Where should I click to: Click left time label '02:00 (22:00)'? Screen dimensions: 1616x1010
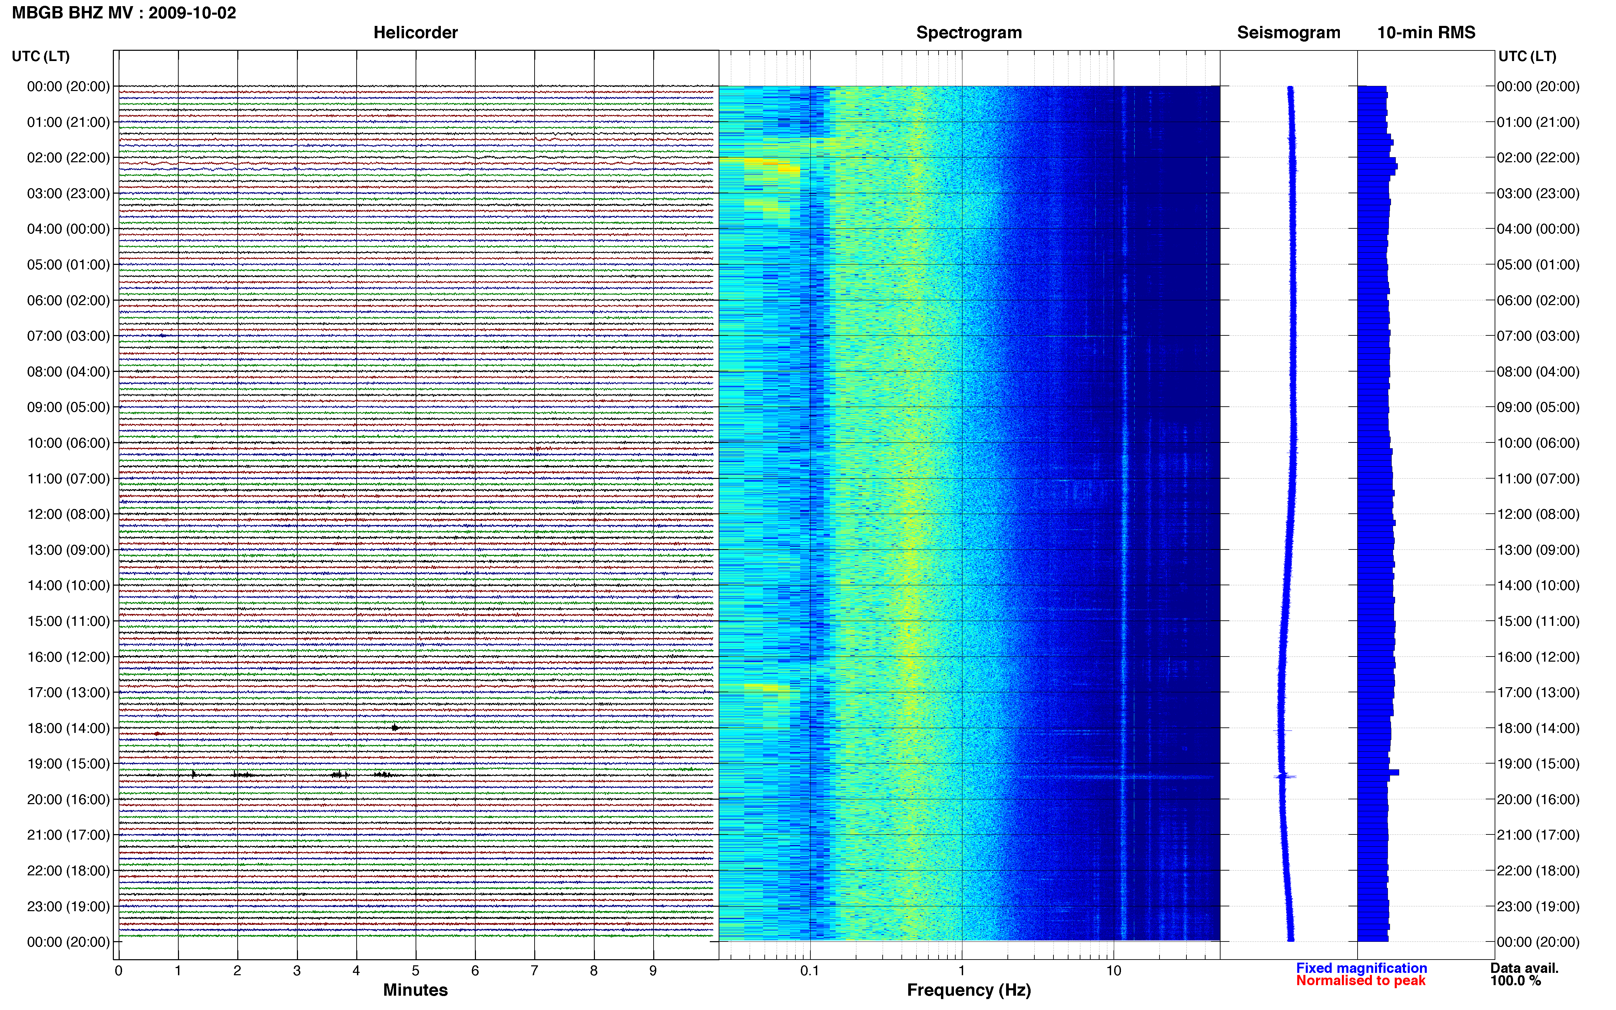(x=68, y=157)
